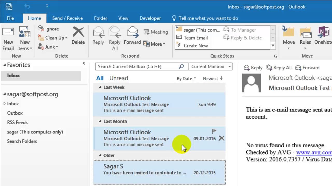Screen dimensions: 332x186
Task: Select the Home ribbon tab
Action: tap(34, 18)
